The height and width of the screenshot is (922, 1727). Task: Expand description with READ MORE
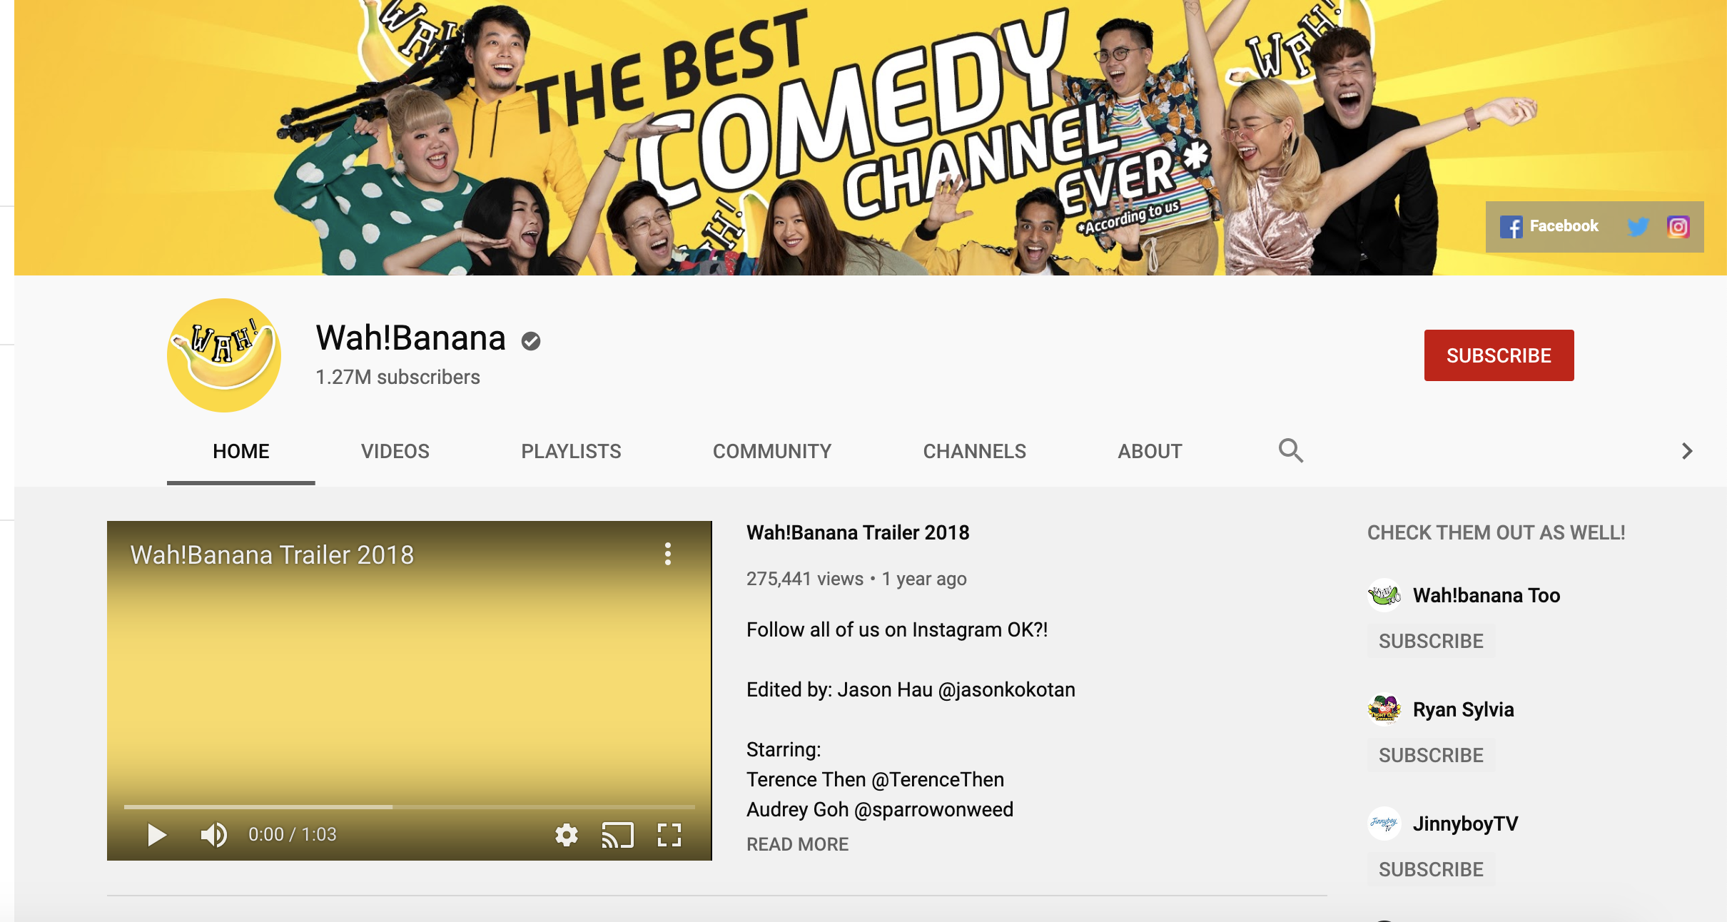797,844
